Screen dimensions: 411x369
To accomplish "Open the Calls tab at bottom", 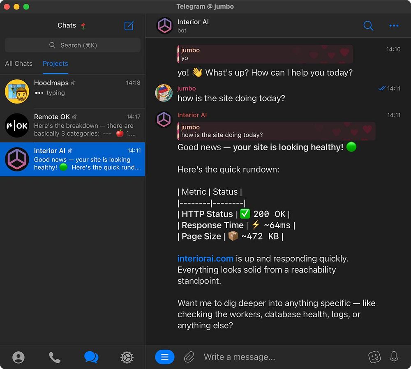I will click(x=55, y=357).
